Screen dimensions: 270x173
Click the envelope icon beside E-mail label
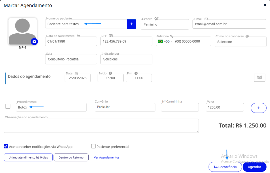click(206, 19)
